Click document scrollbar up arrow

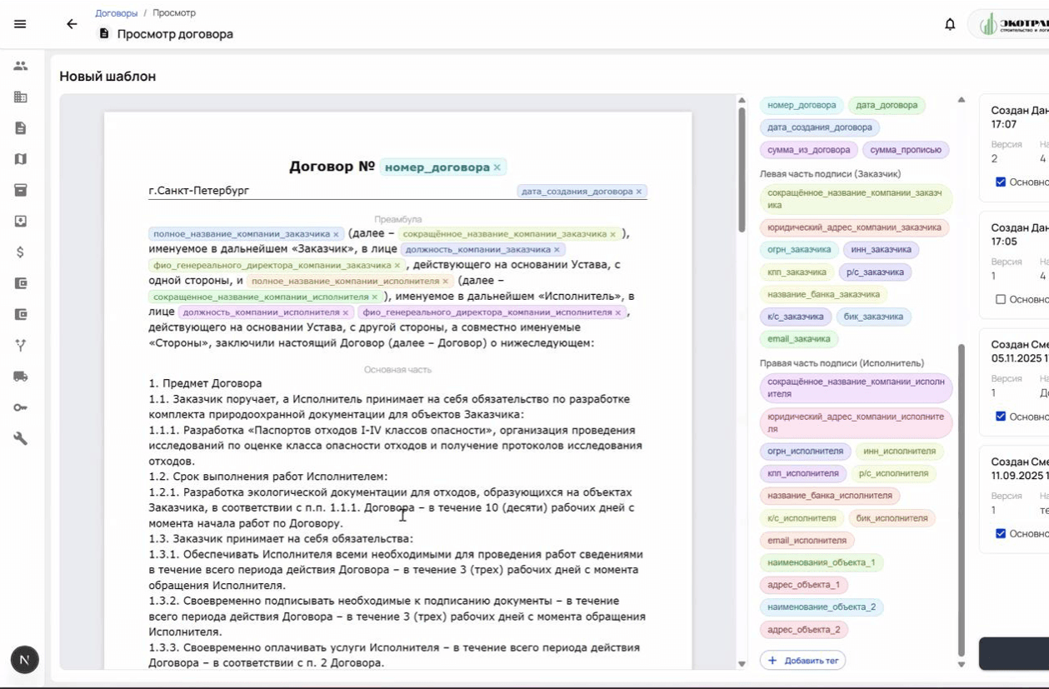742,101
